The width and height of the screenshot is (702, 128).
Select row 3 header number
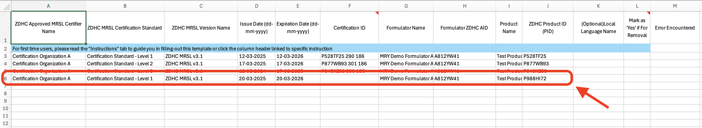(x=5, y=56)
